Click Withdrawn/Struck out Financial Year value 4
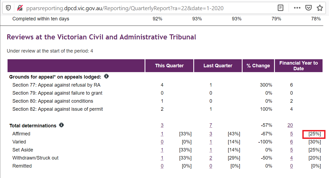Viewport: 329px width, 178px height. point(292,158)
